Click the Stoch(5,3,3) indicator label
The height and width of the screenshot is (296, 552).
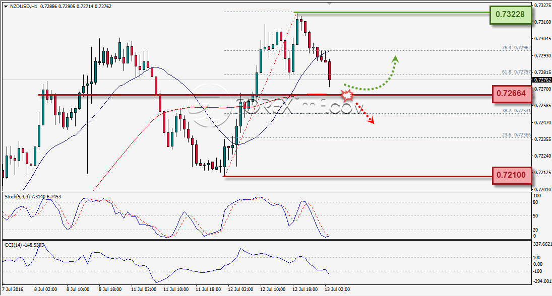coord(17,196)
